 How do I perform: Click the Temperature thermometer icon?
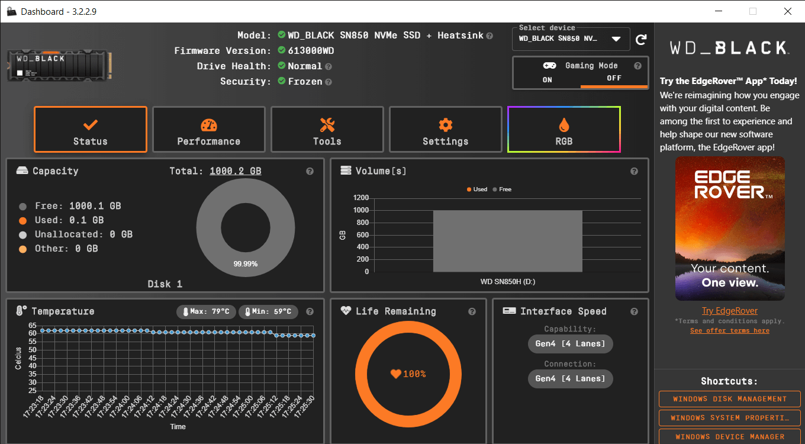point(21,311)
